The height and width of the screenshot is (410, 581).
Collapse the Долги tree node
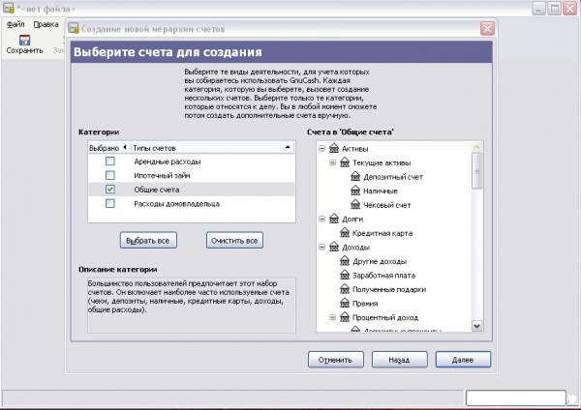[322, 219]
